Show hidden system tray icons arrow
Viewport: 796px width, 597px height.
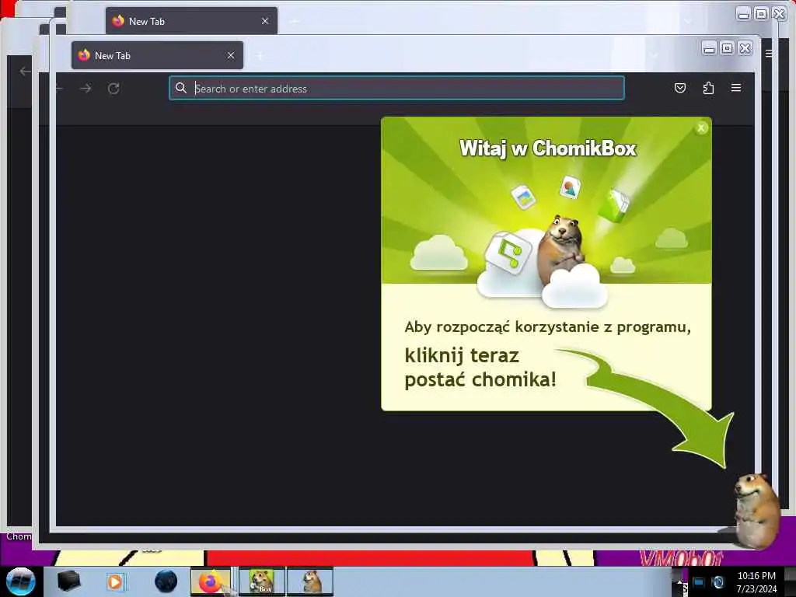click(x=679, y=582)
